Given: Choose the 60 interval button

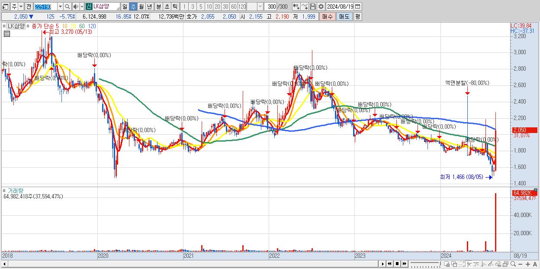Looking at the screenshot, I should 234,6.
